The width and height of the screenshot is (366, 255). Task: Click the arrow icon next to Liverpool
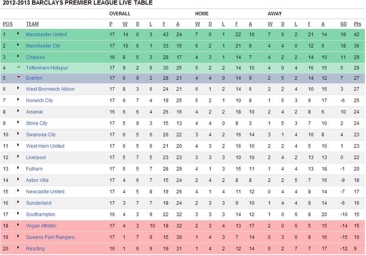18,156
